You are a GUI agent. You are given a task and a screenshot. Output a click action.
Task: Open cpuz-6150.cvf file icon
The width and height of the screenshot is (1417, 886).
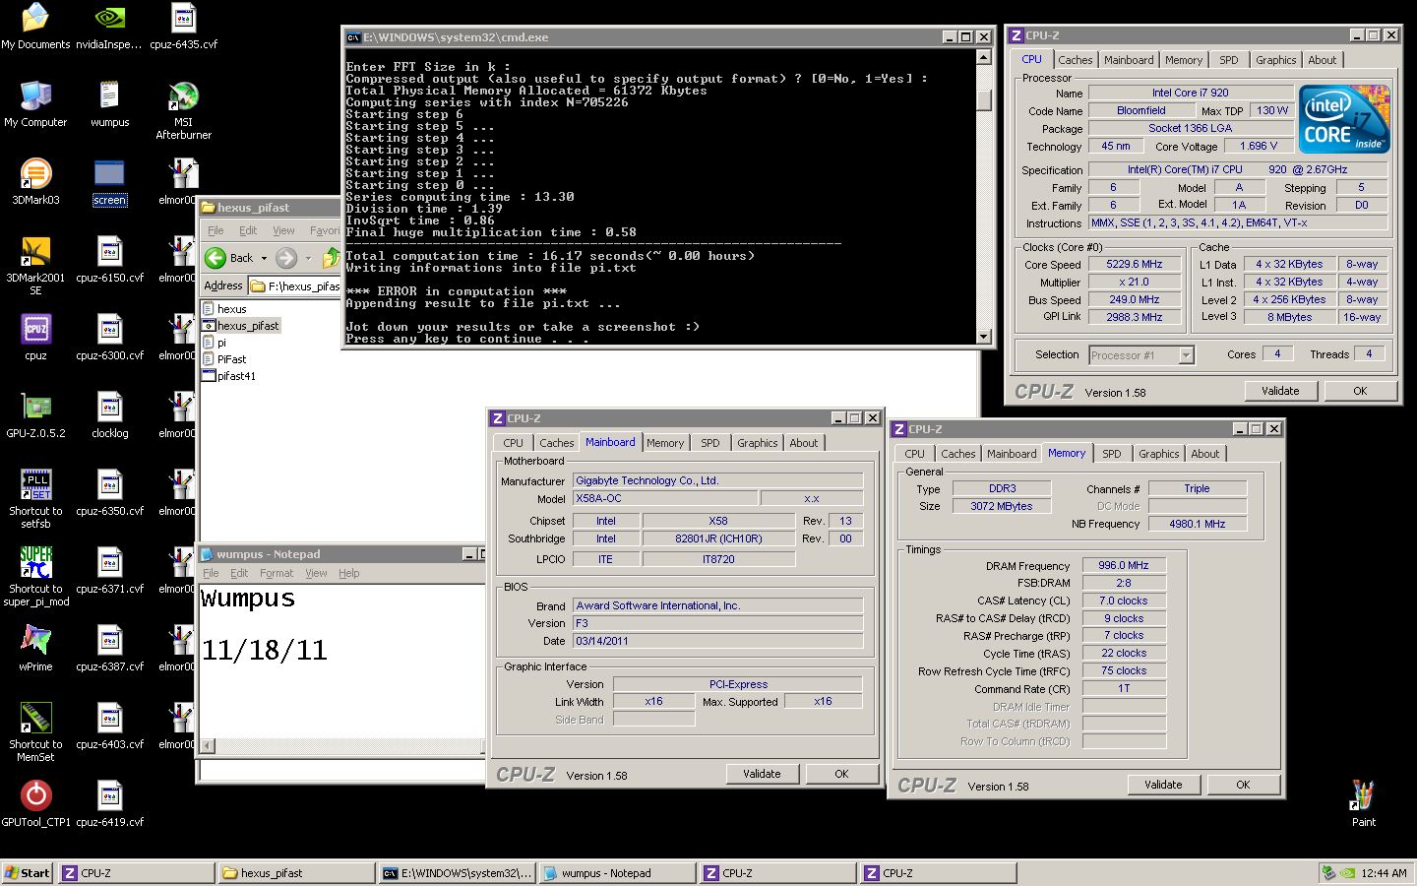pyautogui.click(x=109, y=260)
